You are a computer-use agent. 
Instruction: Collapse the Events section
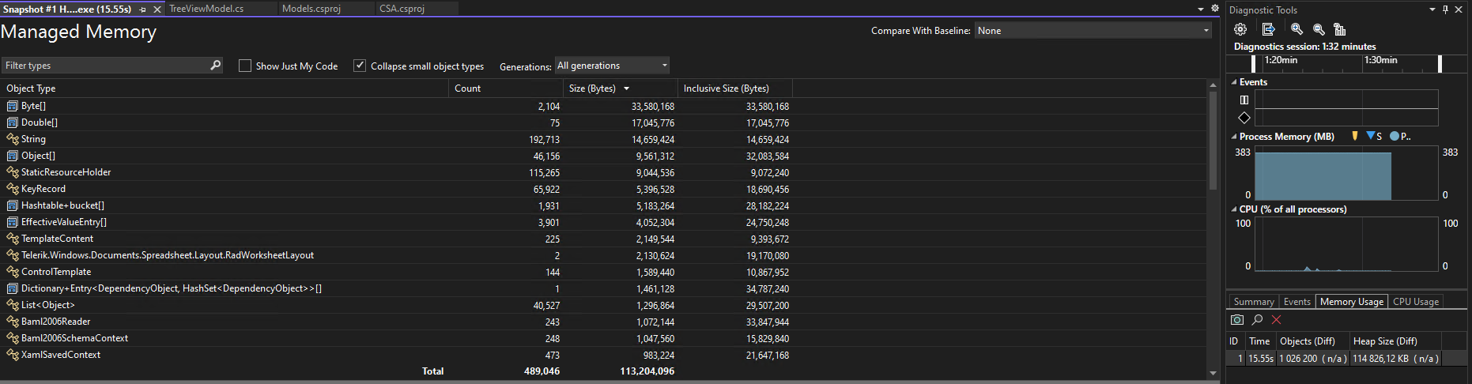(1234, 82)
